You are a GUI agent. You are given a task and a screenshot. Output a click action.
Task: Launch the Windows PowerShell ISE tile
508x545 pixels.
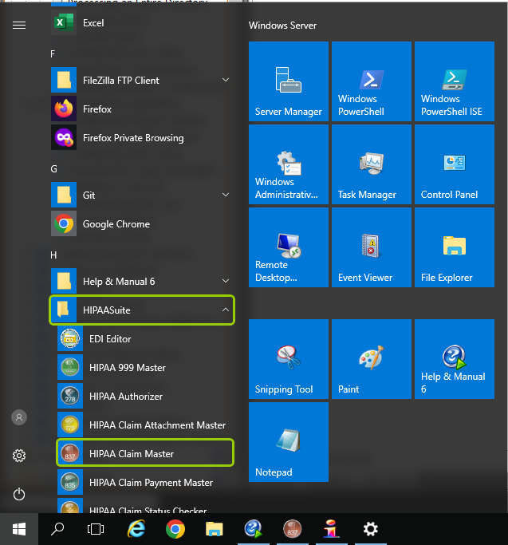(455, 81)
